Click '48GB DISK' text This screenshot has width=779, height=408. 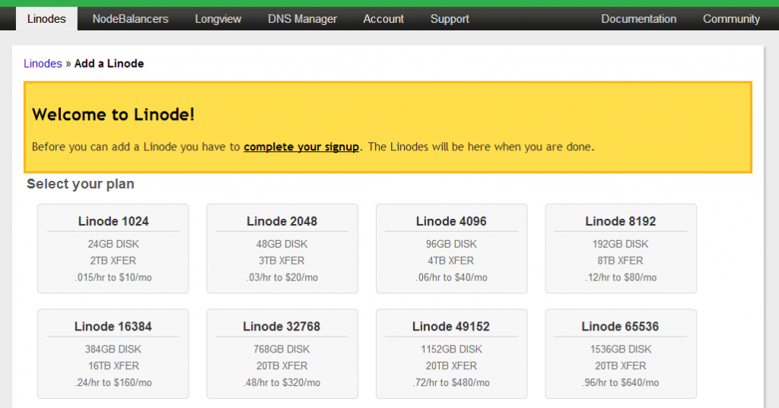pos(282,244)
